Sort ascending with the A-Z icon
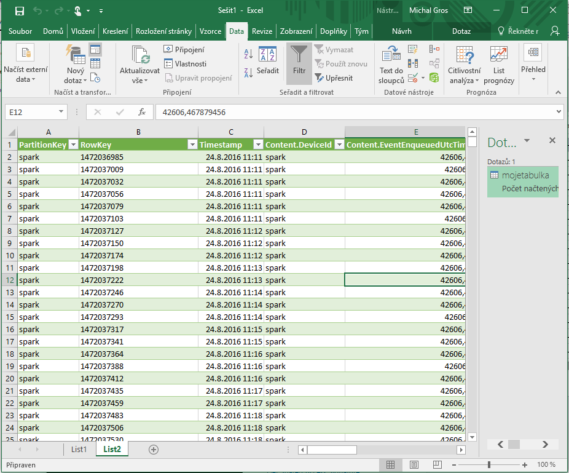 tap(248, 54)
